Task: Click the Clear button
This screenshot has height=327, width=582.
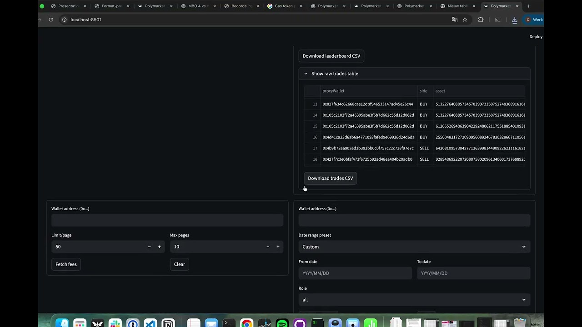Action: 180,264
